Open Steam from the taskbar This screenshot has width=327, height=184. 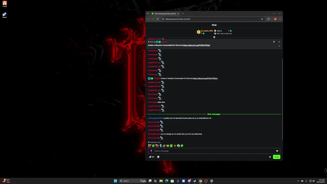pyautogui.click(x=195, y=181)
